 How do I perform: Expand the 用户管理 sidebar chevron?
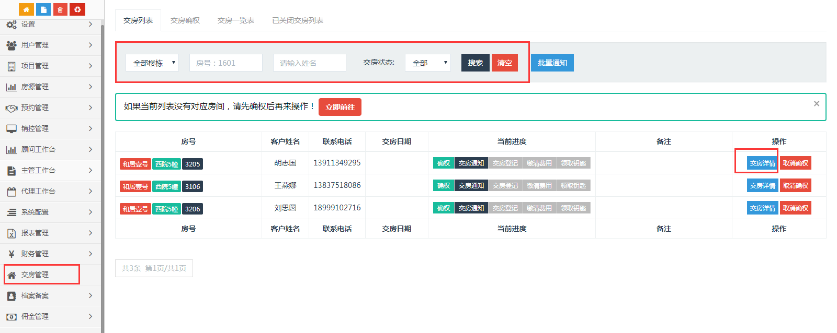[91, 45]
